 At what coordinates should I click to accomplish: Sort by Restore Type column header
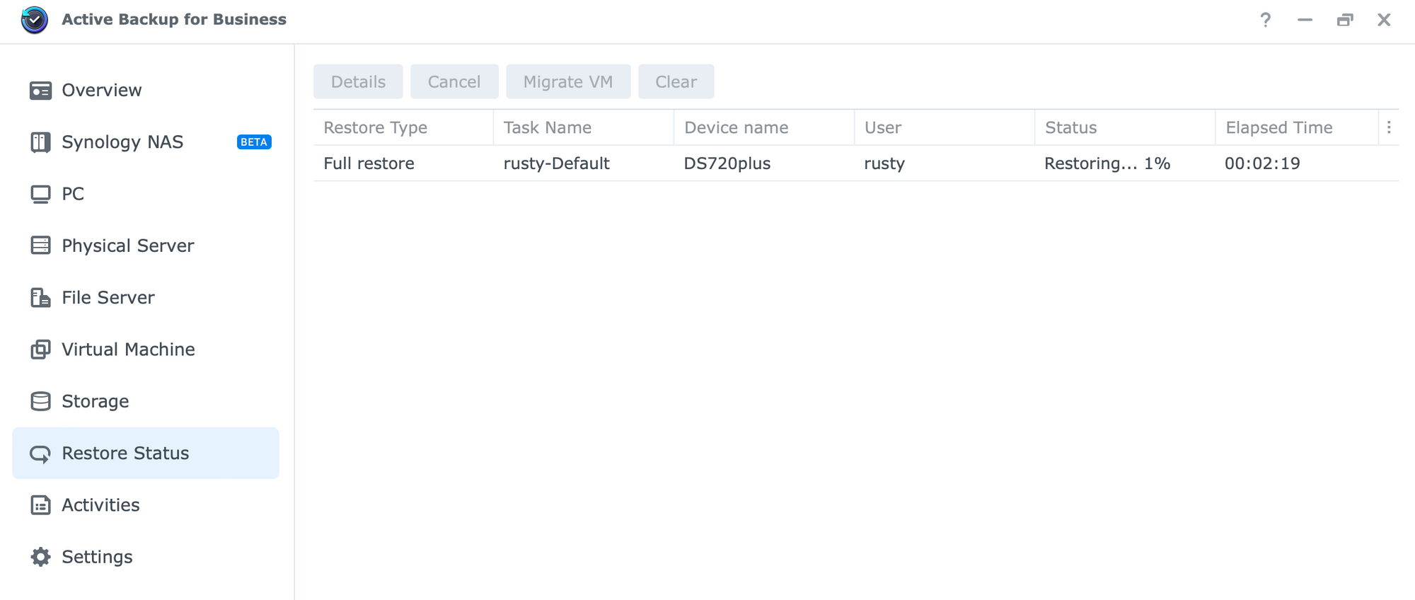click(403, 127)
